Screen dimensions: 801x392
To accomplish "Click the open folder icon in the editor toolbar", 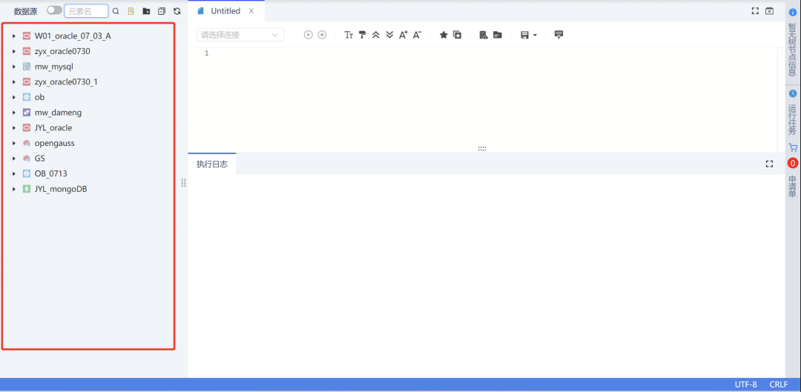I will point(498,35).
